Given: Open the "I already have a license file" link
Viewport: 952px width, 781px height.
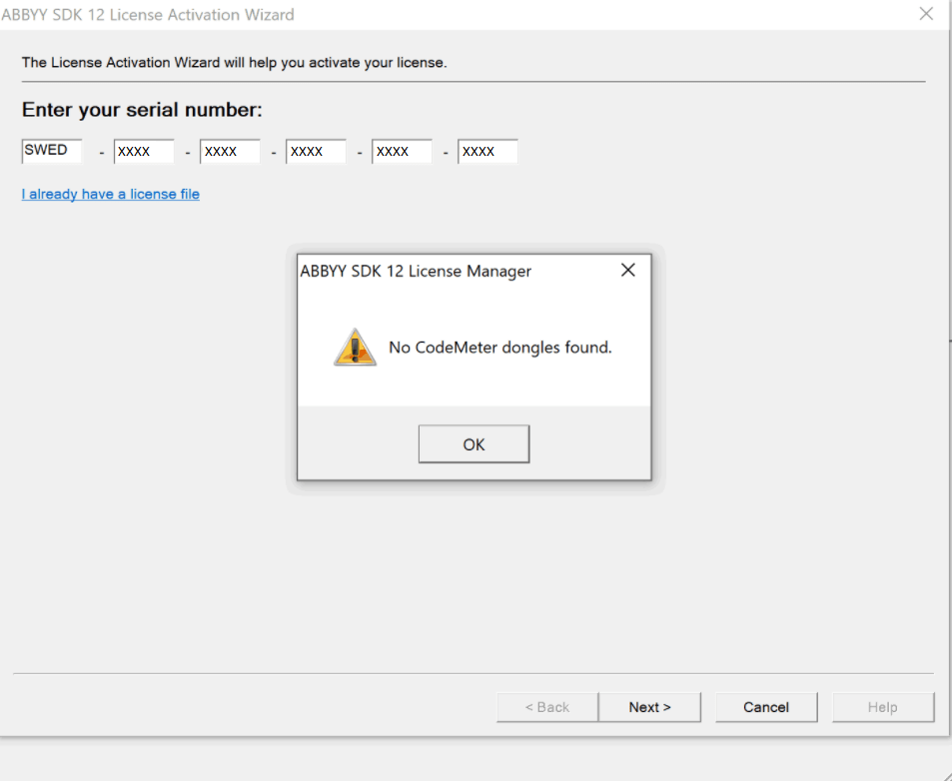Looking at the screenshot, I should [110, 194].
